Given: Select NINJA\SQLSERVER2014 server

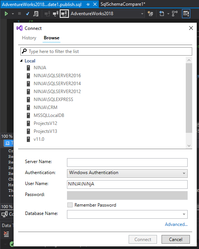Looking at the screenshot, I should click(x=57, y=84).
